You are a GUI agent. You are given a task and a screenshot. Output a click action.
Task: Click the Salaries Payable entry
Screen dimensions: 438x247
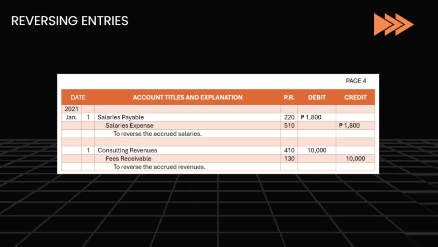(121, 117)
